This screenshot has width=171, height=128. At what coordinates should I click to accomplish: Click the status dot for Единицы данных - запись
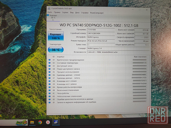coord(50,78)
